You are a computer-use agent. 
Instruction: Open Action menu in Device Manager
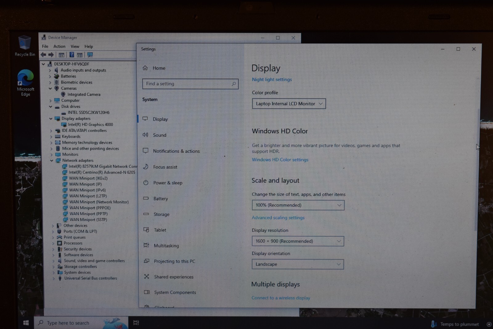59,46
